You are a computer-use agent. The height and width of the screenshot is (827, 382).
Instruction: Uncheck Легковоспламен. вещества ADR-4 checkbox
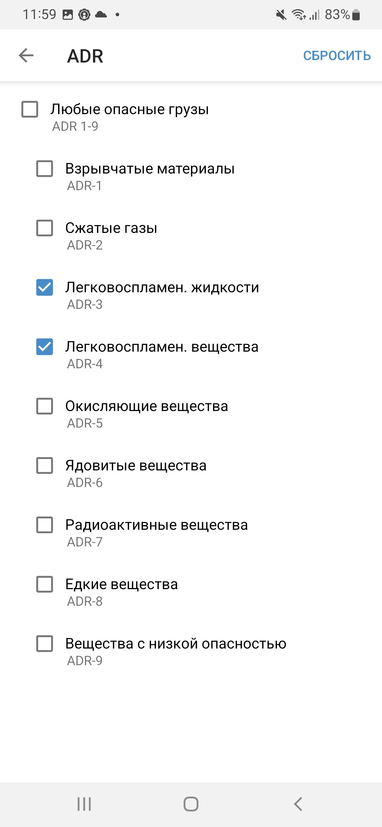(45, 347)
